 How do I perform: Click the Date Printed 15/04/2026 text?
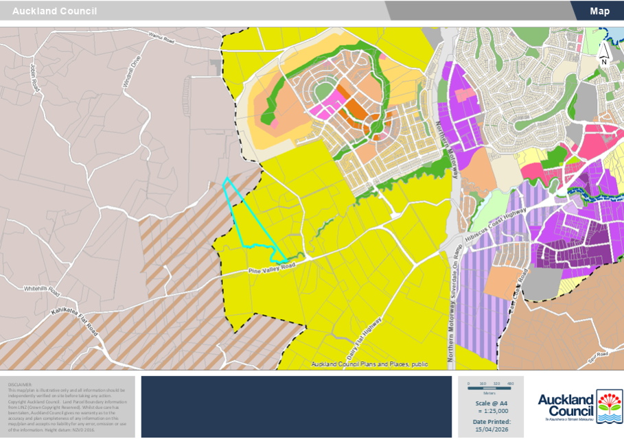point(490,425)
